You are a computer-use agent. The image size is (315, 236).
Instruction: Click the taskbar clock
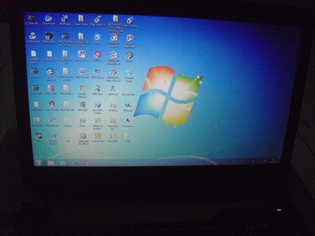pos(274,161)
